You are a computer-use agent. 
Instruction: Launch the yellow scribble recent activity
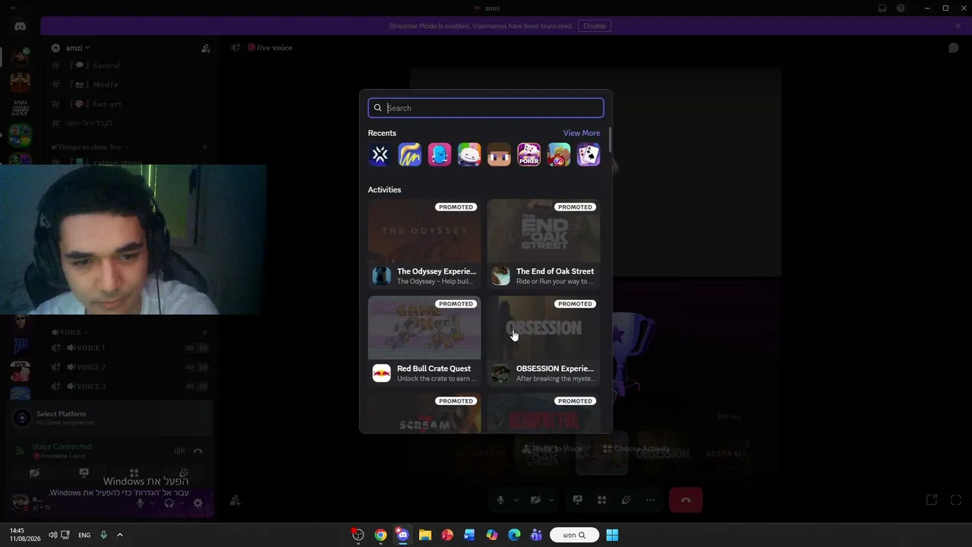(x=410, y=155)
